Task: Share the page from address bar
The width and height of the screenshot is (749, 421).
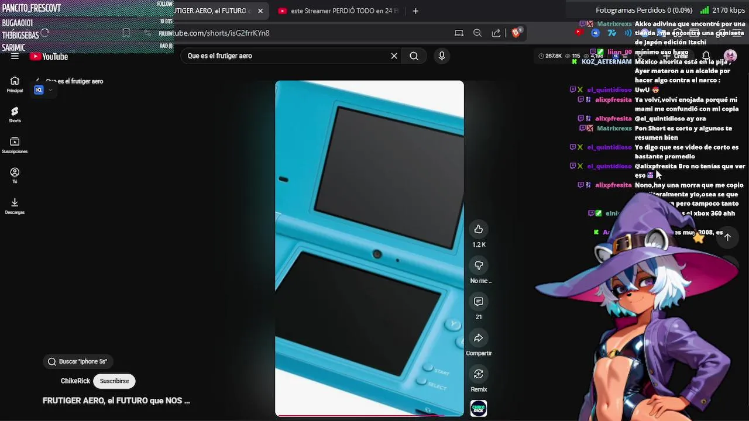Action: 496,33
